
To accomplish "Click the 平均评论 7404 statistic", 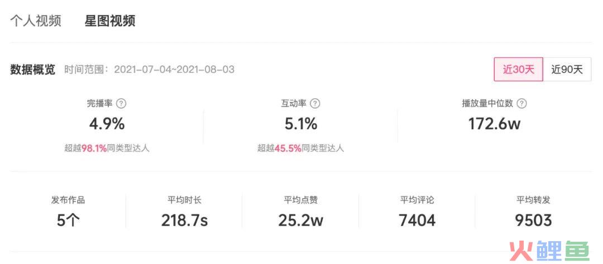I will click(x=417, y=212).
